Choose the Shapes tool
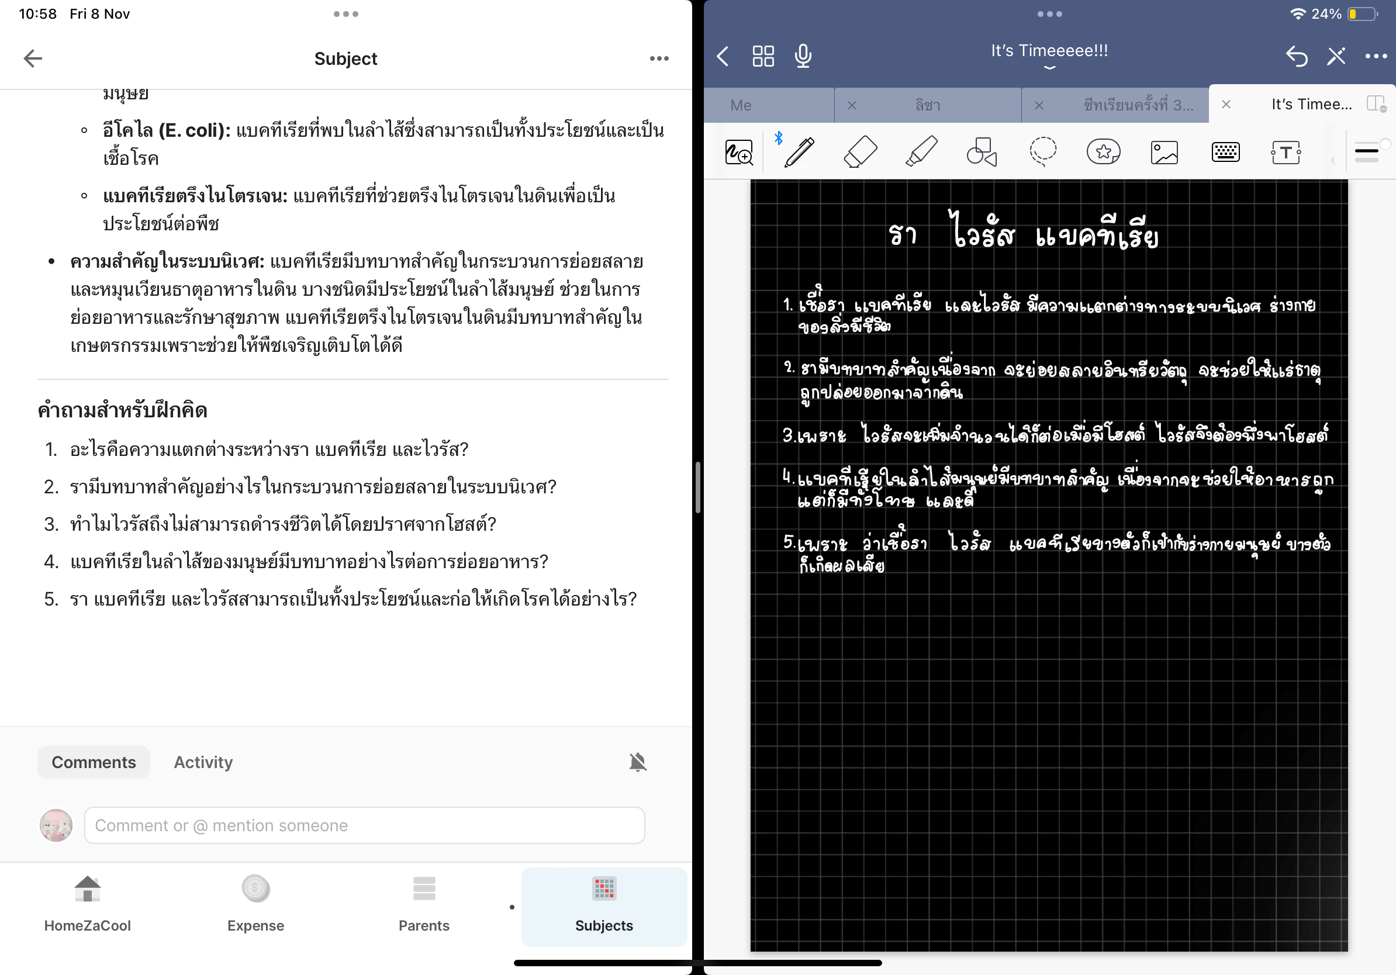1396x975 pixels. click(x=982, y=152)
